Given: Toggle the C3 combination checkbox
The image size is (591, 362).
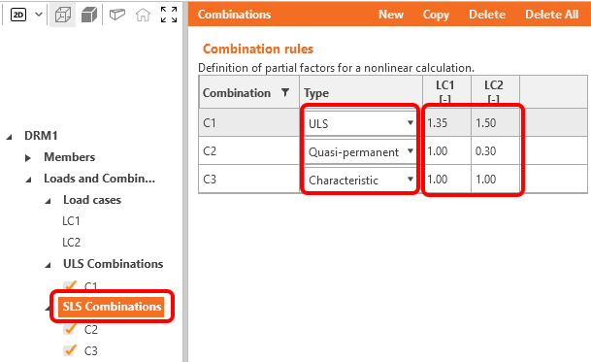Looking at the screenshot, I should point(70,350).
